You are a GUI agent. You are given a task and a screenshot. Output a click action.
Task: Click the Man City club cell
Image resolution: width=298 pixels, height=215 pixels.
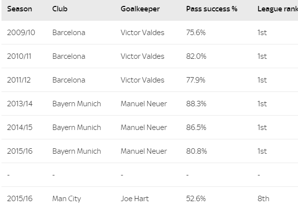[66, 199]
